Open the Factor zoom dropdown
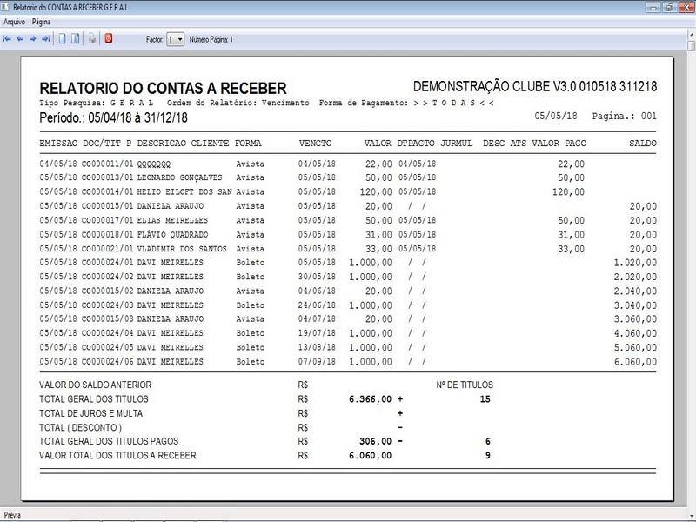The width and height of the screenshot is (696, 522). [x=176, y=39]
